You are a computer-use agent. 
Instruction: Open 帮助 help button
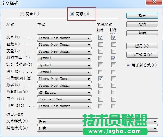click(x=142, y=33)
